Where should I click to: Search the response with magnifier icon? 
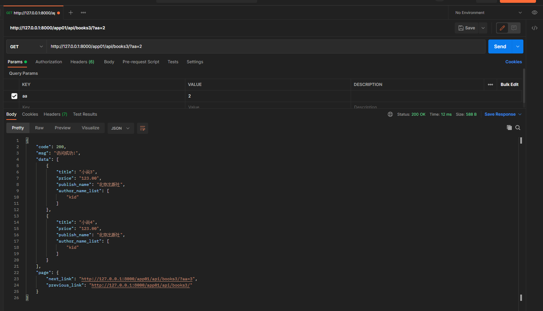[x=518, y=128]
